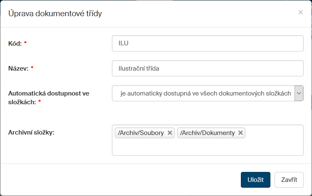Viewport: 312px width, 196px height.
Task: Click the red asterisk beside Název
Action: pos(32,69)
